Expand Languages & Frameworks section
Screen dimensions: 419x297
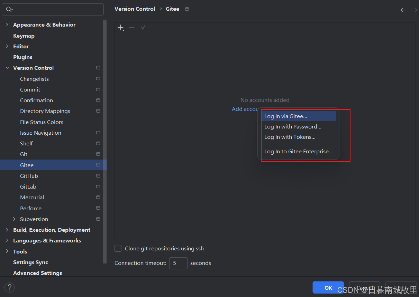pos(7,240)
